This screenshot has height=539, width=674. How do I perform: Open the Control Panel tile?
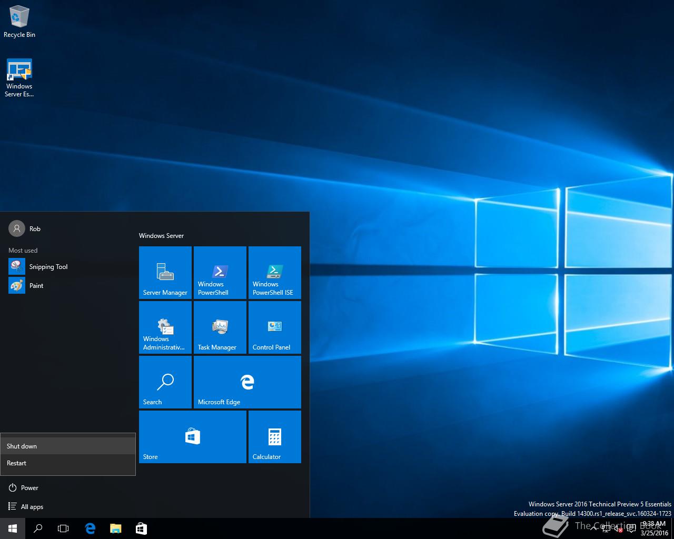coord(275,327)
